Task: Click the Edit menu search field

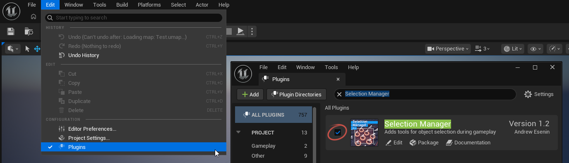Action: [134, 18]
